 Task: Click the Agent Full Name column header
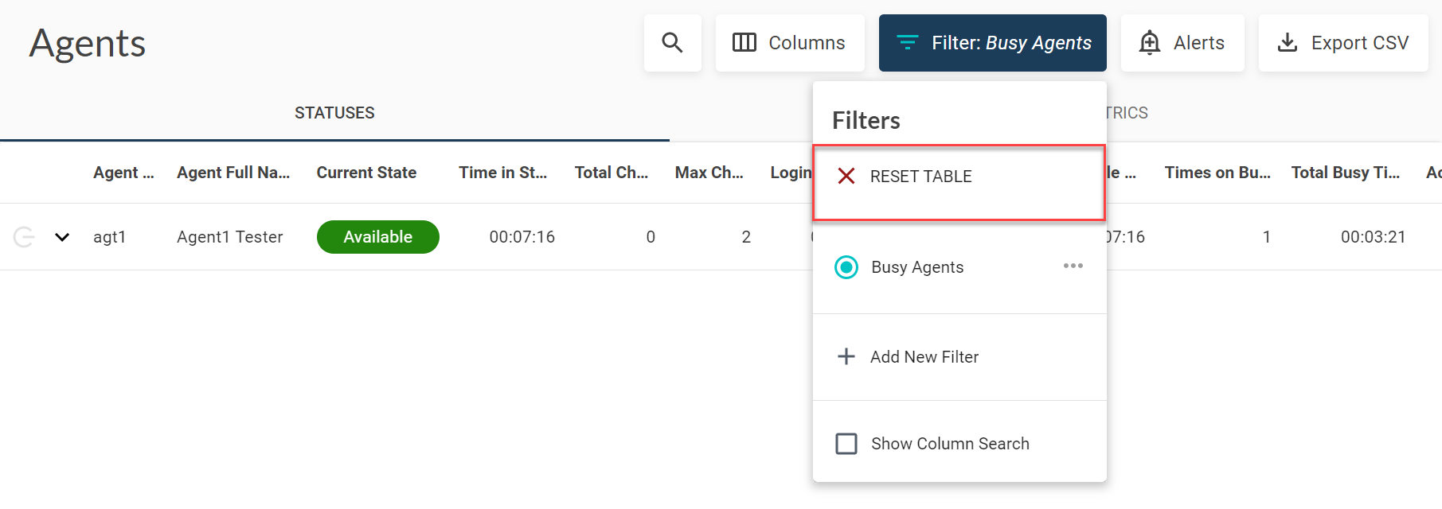pyautogui.click(x=233, y=173)
